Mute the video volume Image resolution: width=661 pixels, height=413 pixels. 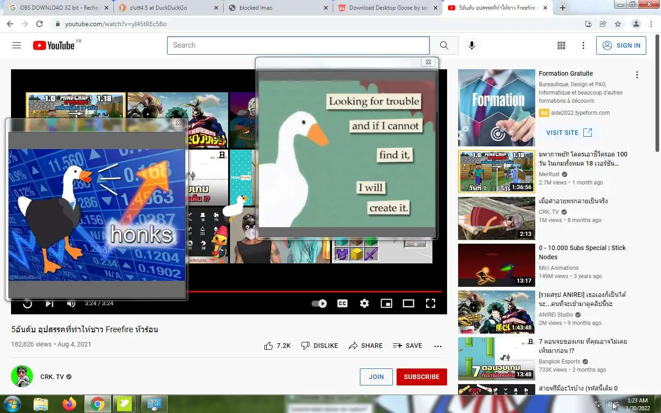click(x=71, y=303)
